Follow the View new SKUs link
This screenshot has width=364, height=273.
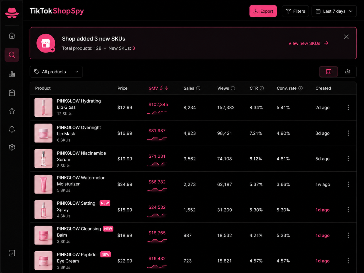308,43
